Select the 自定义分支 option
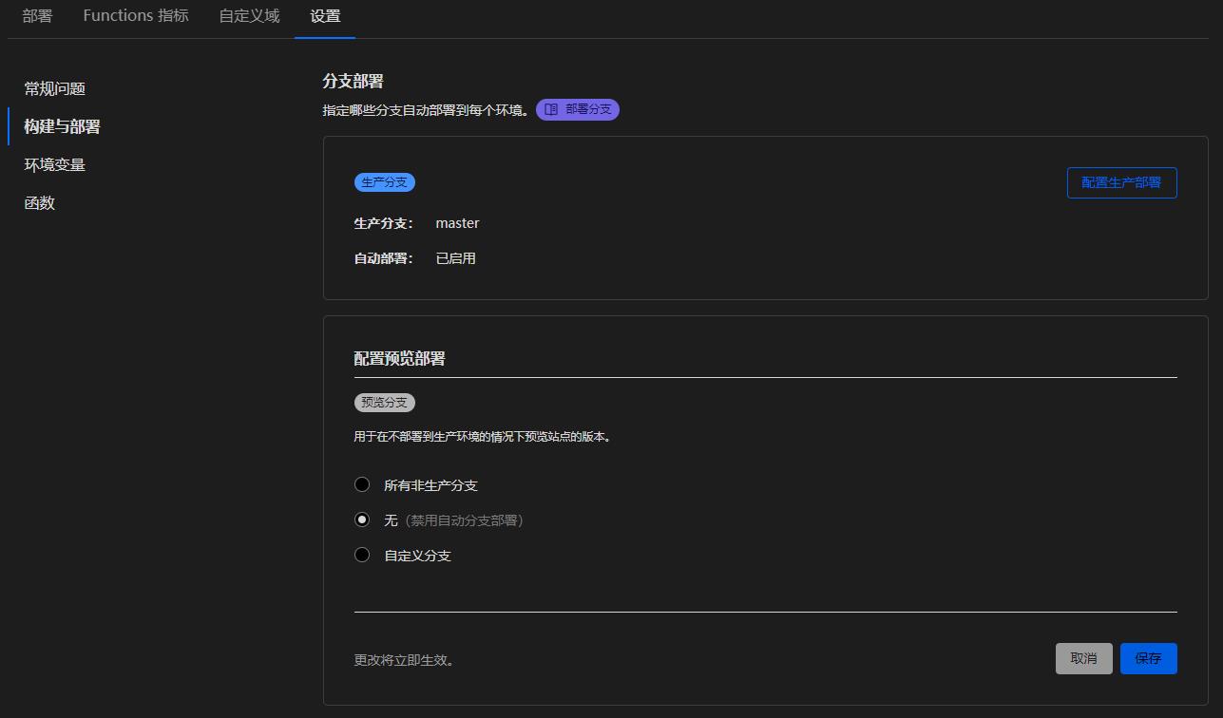1223x718 pixels. [x=362, y=555]
